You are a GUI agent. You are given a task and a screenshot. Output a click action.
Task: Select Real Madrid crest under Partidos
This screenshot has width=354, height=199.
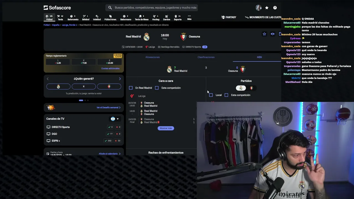click(x=241, y=88)
